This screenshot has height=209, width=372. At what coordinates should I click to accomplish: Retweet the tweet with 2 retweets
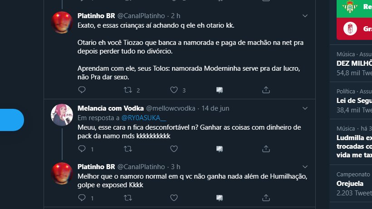[128, 90]
